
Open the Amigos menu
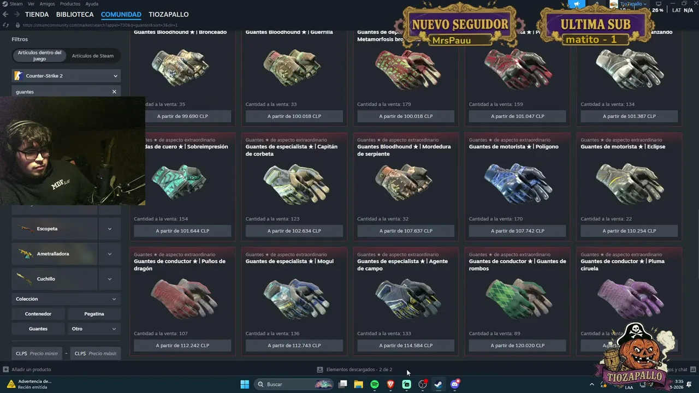[47, 4]
